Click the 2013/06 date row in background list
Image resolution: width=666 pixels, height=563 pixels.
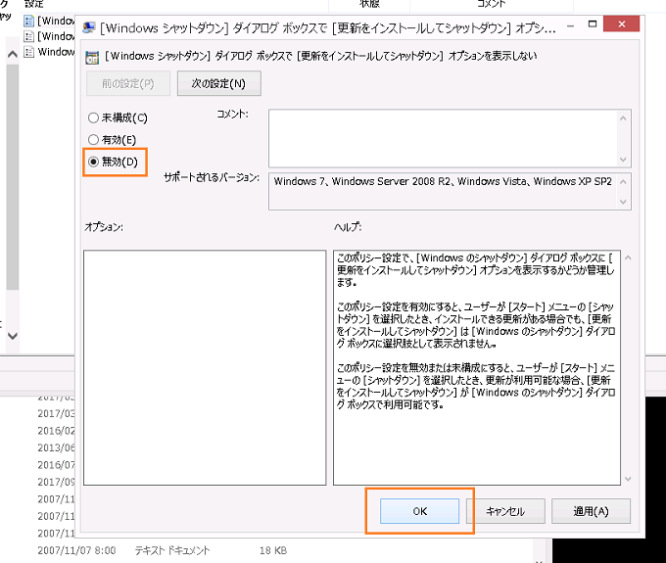click(56, 447)
